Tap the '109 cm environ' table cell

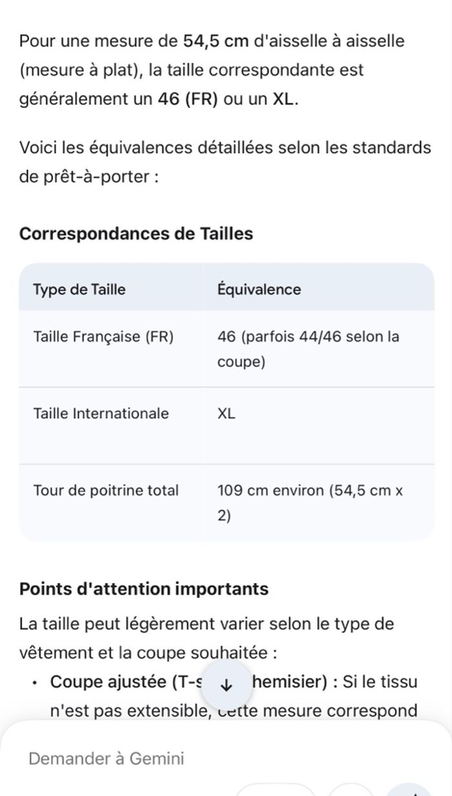310,503
